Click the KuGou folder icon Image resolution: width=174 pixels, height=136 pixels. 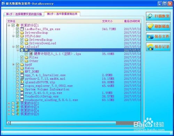(22, 68)
